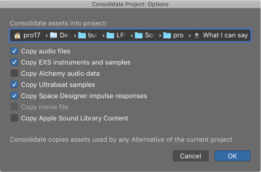
Task: Click the chevron after LPX folder
Action: click(x=132, y=36)
